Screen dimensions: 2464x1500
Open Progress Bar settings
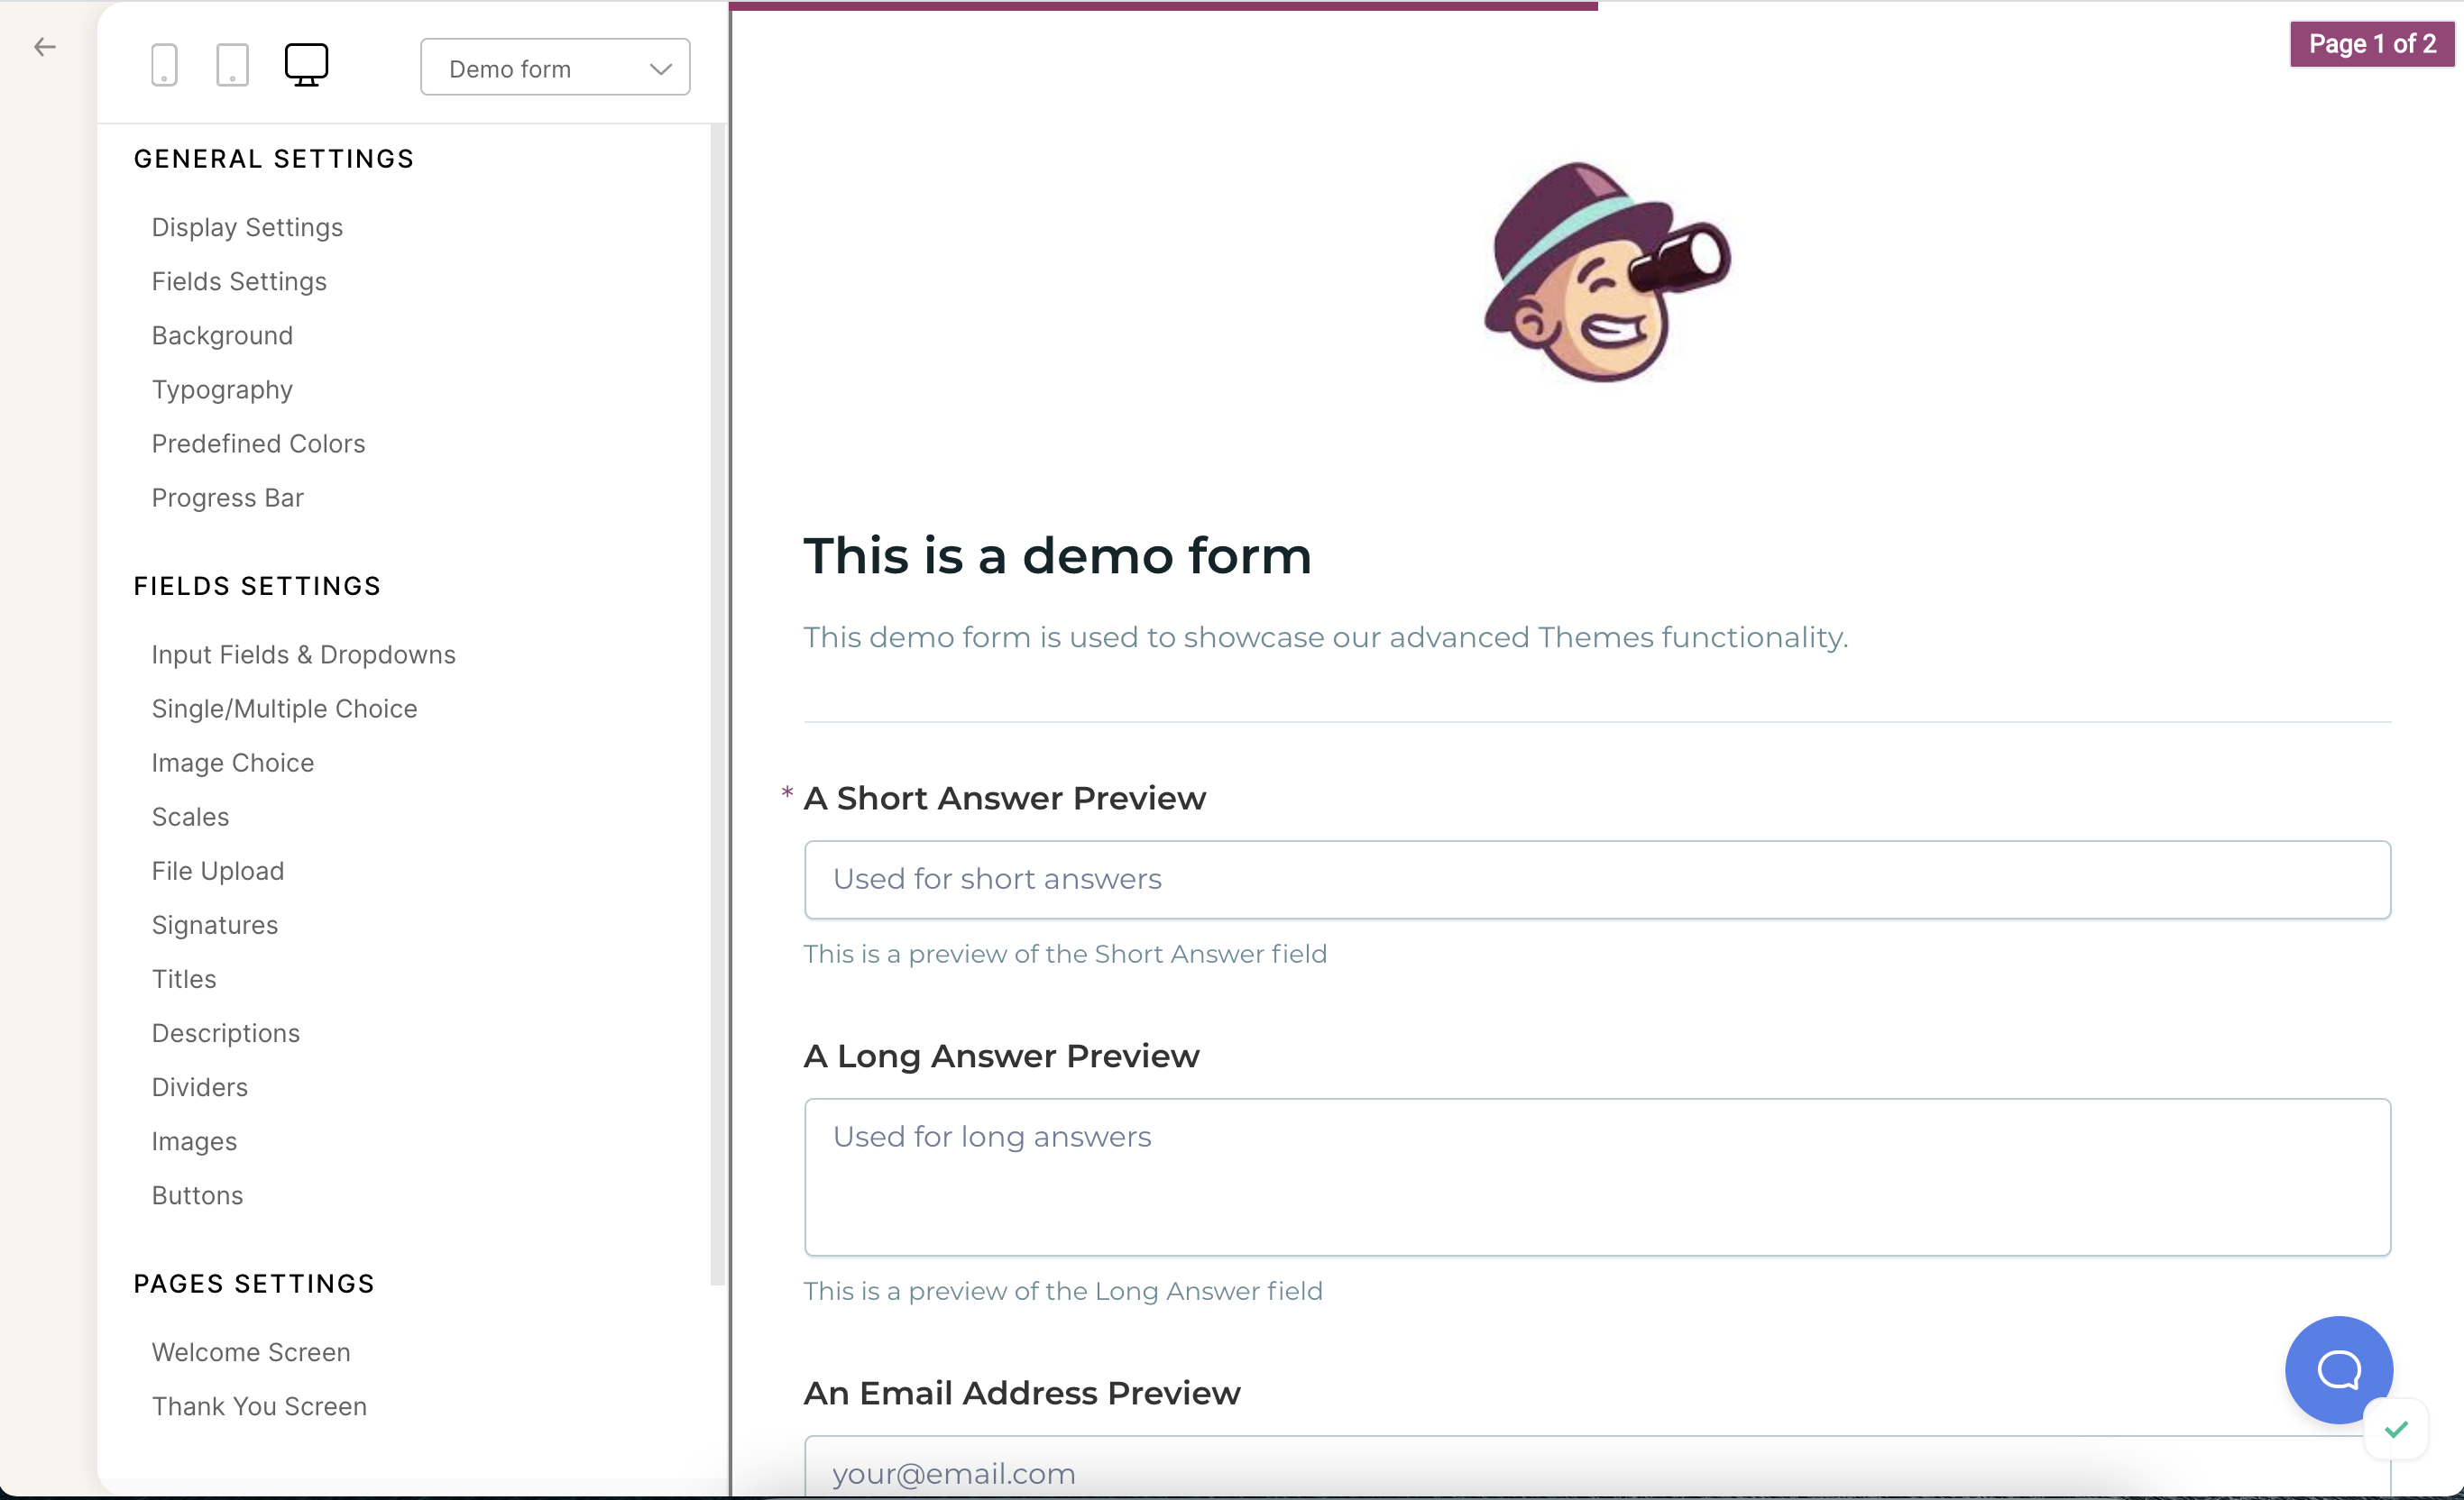click(227, 497)
